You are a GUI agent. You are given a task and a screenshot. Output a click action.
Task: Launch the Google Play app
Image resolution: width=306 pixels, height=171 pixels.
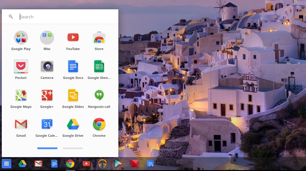21,37
